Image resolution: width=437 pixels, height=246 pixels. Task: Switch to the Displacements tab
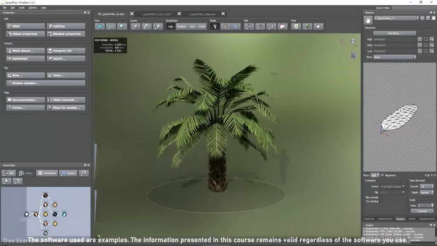click(x=427, y=219)
